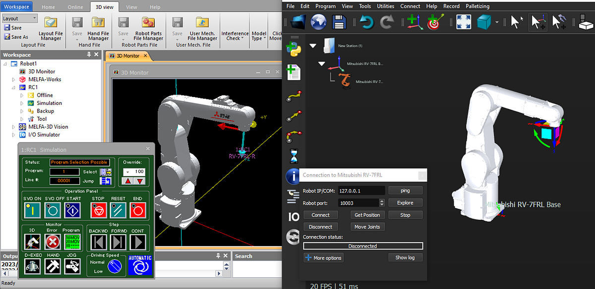Image resolution: width=595 pixels, height=289 pixels.
Task: Select the wait instruction hourglass icon
Action: point(294,156)
